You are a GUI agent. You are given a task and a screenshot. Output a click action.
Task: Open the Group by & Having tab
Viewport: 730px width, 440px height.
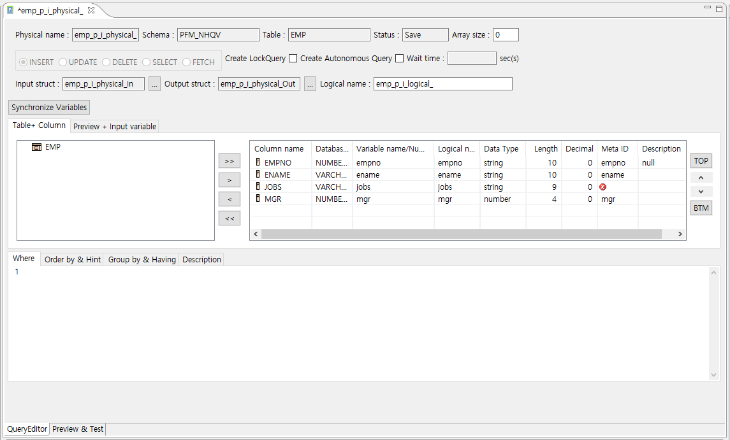(142, 260)
